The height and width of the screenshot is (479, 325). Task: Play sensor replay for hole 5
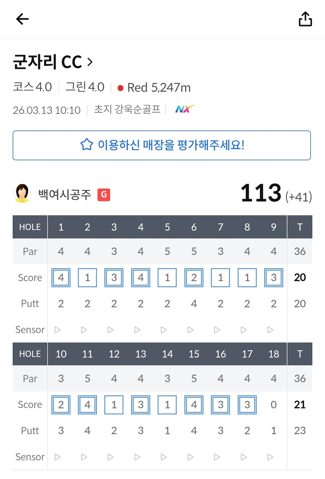[164, 330]
